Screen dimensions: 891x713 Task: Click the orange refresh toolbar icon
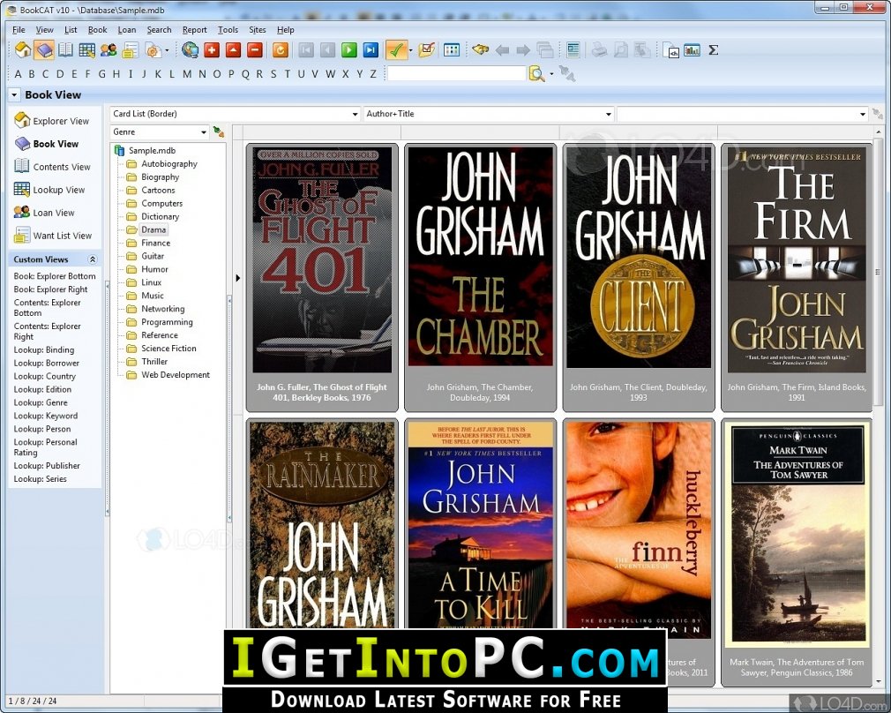click(x=281, y=50)
